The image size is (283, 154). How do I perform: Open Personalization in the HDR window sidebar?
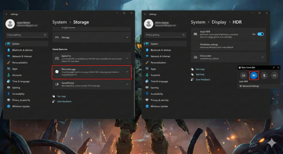point(158,63)
